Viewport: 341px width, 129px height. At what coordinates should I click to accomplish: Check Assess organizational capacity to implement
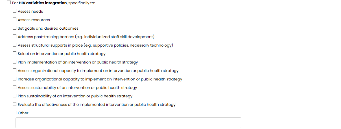(x=15, y=71)
